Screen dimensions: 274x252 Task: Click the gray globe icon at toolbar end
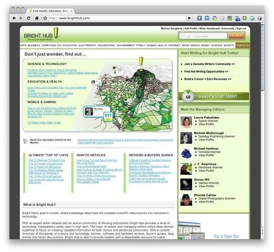point(260,18)
